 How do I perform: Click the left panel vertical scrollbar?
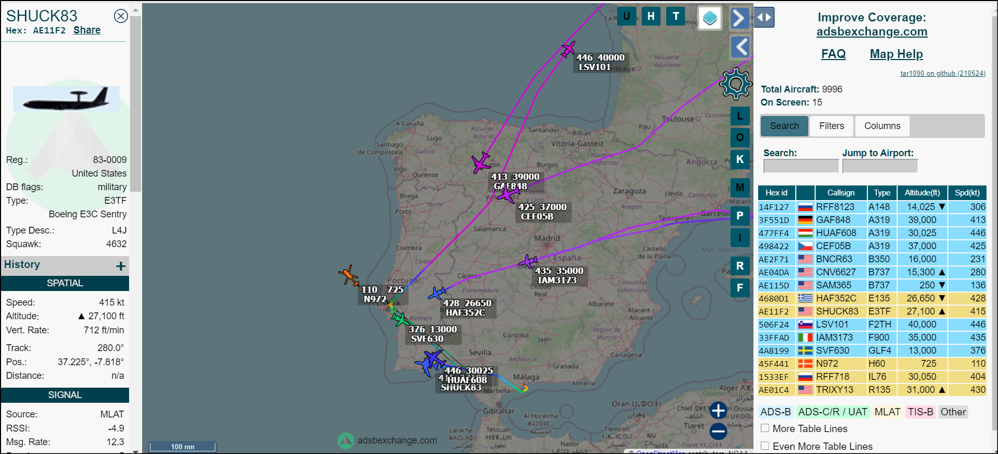click(x=135, y=104)
